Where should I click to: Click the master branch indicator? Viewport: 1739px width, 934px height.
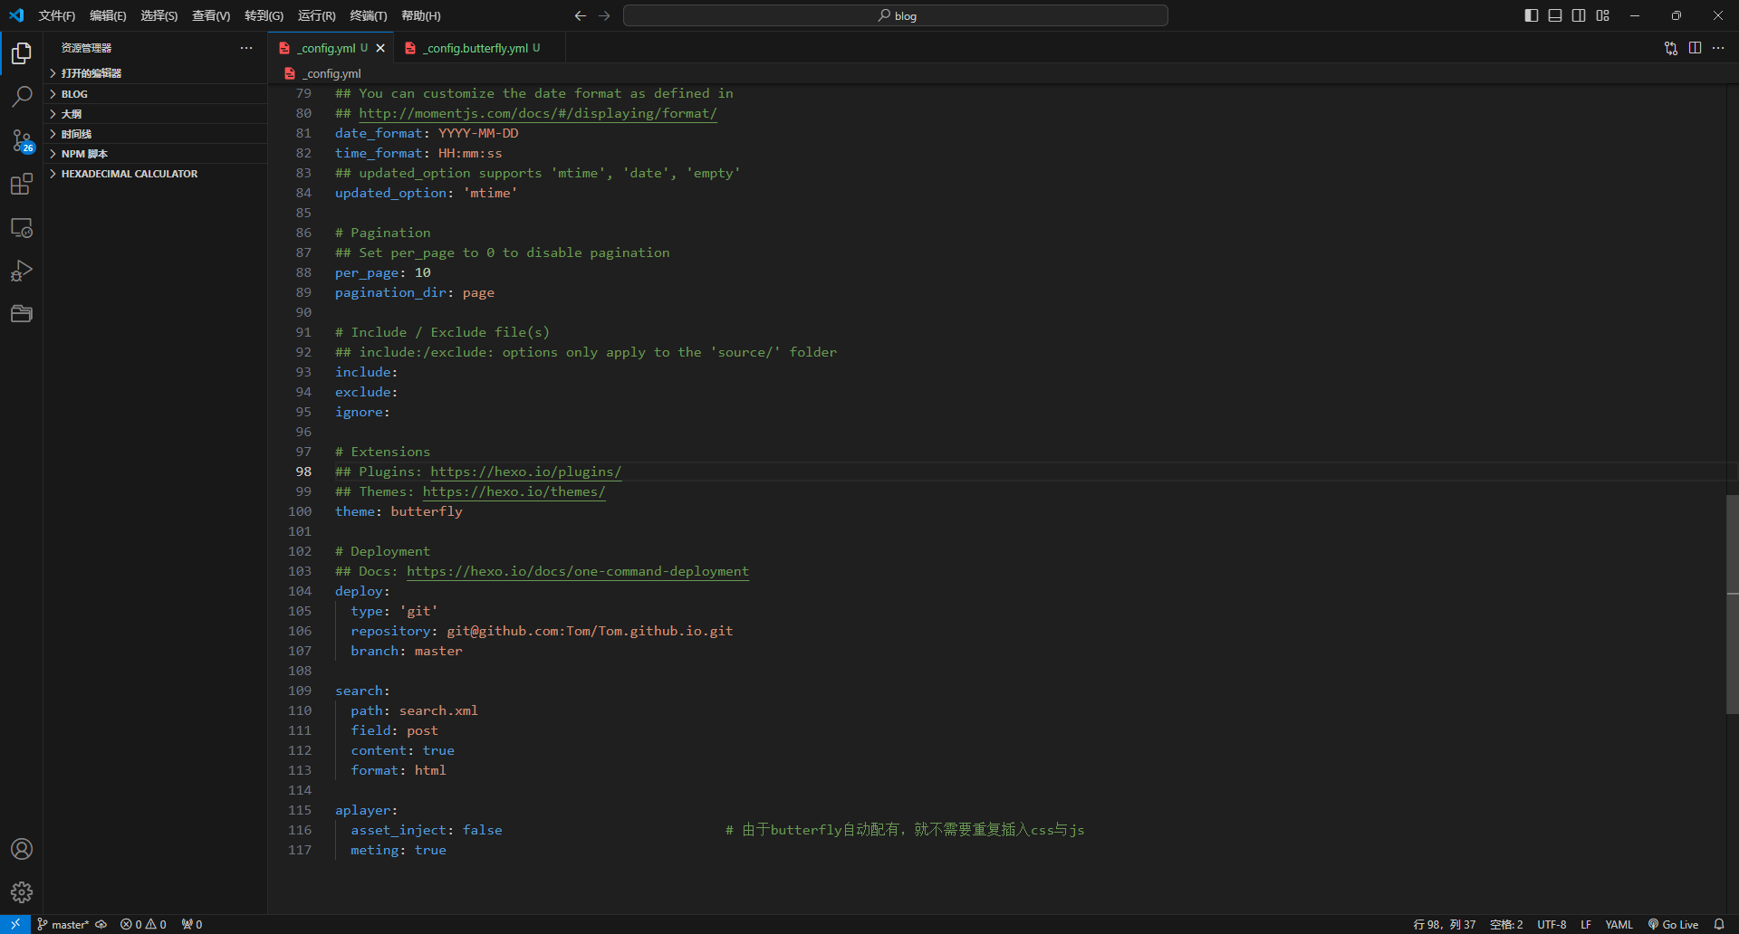pyautogui.click(x=62, y=924)
